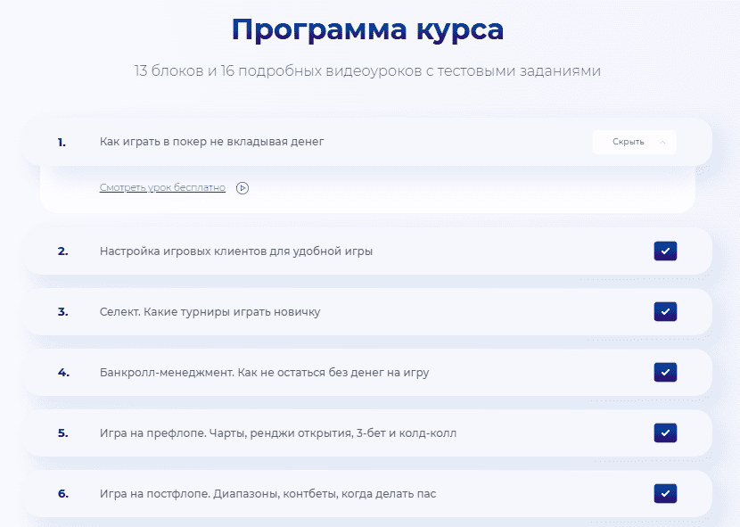Click the play icon next to free lesson link
Viewport: 740px width, 527px height.
241,188
